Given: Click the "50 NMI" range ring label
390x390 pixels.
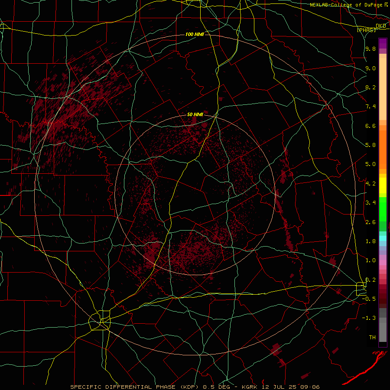Looking at the screenshot, I should (x=195, y=115).
